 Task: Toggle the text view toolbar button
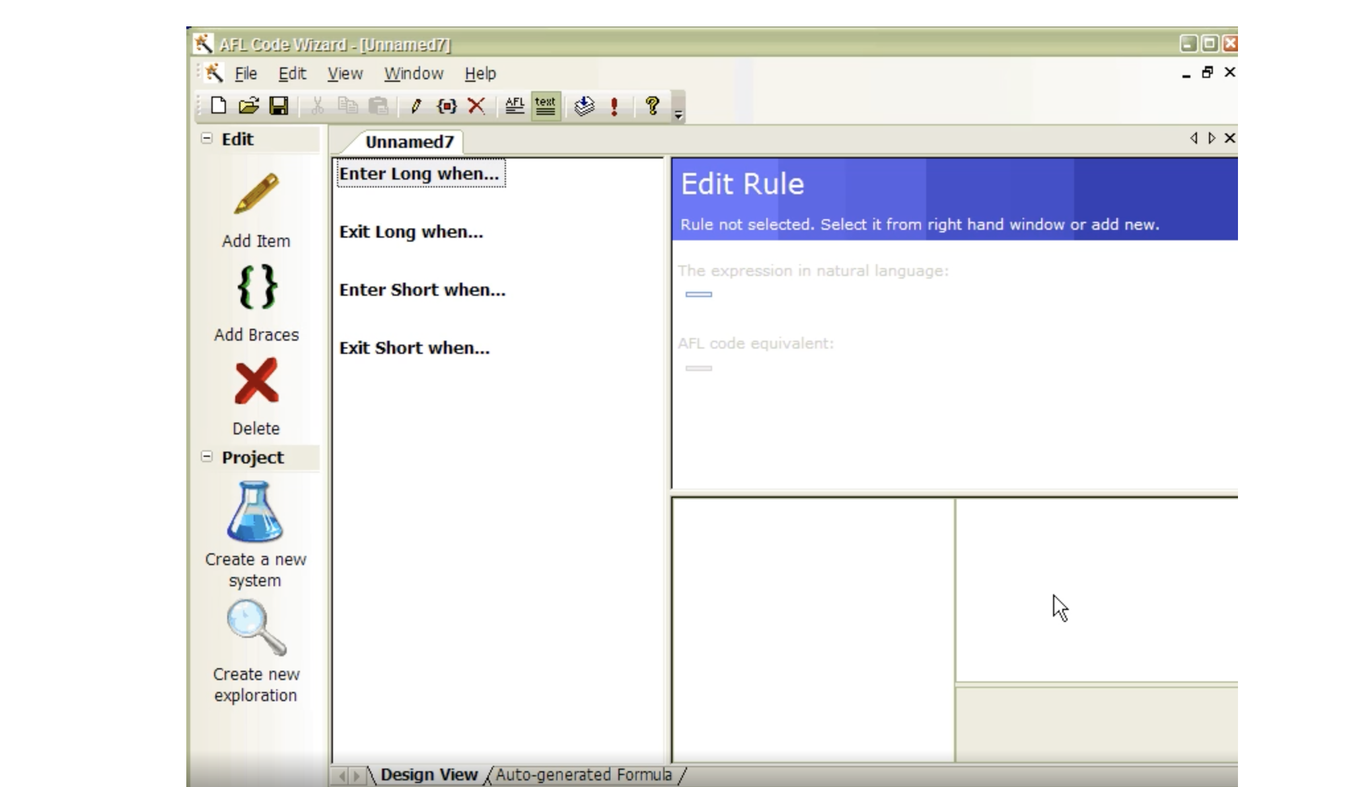tap(546, 106)
